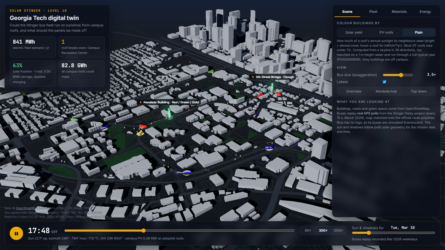
Task: Click the 5th Street Bridge Clough label
Action: tap(273, 77)
